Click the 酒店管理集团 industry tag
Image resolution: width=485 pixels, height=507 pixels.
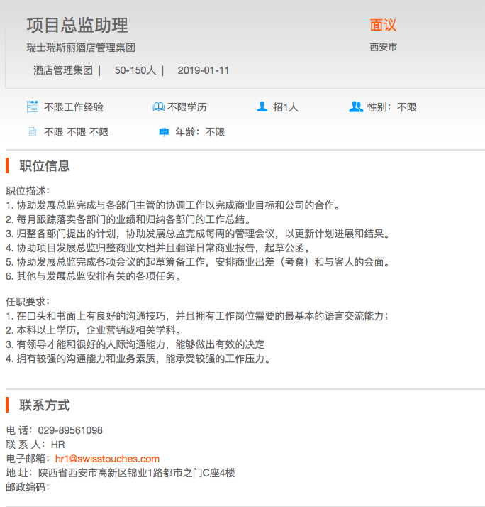coord(63,70)
